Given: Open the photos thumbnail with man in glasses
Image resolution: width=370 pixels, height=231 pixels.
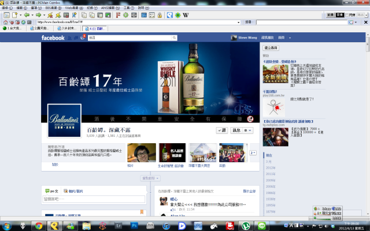Looking at the screenshot, I should point(142,152).
